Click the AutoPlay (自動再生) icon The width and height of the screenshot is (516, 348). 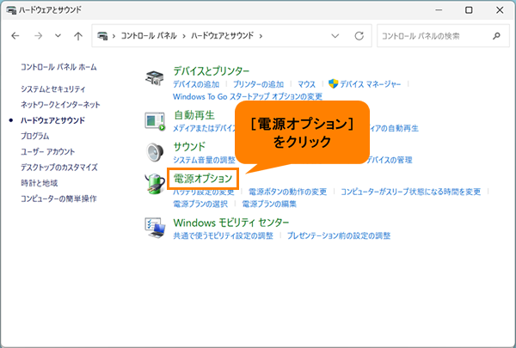(155, 121)
